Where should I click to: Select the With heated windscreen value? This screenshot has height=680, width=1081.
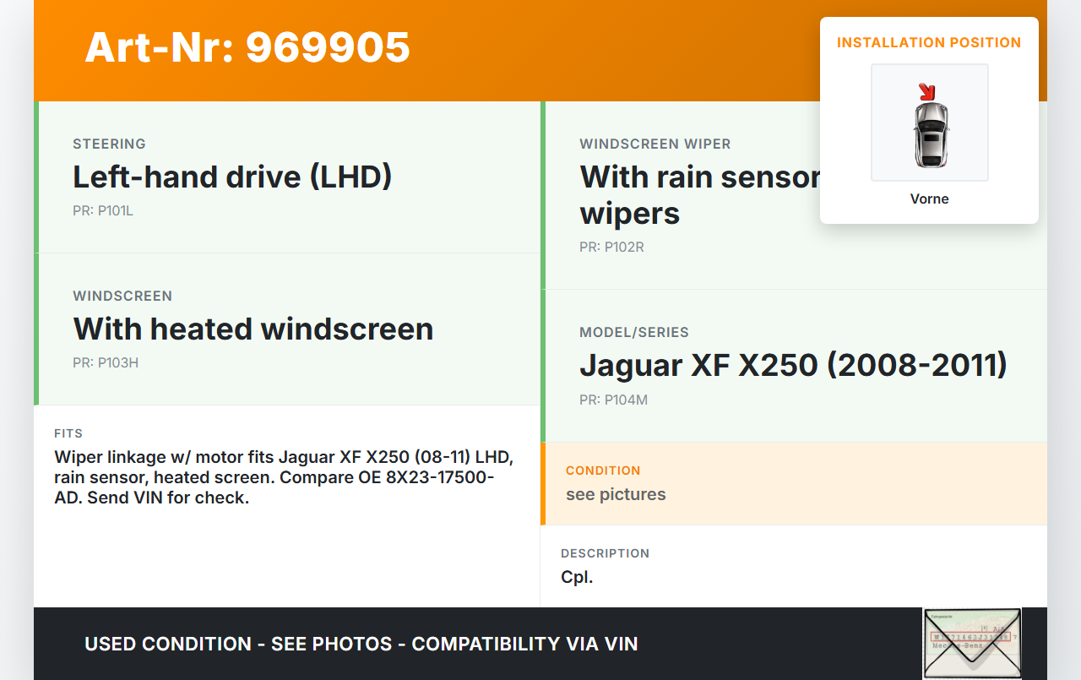coord(253,329)
